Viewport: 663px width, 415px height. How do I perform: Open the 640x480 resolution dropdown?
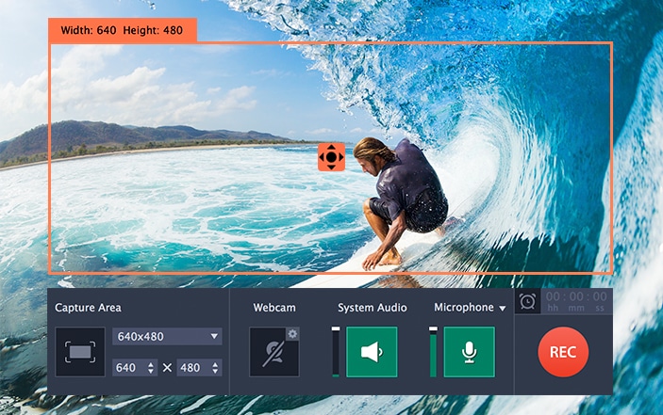tap(167, 336)
